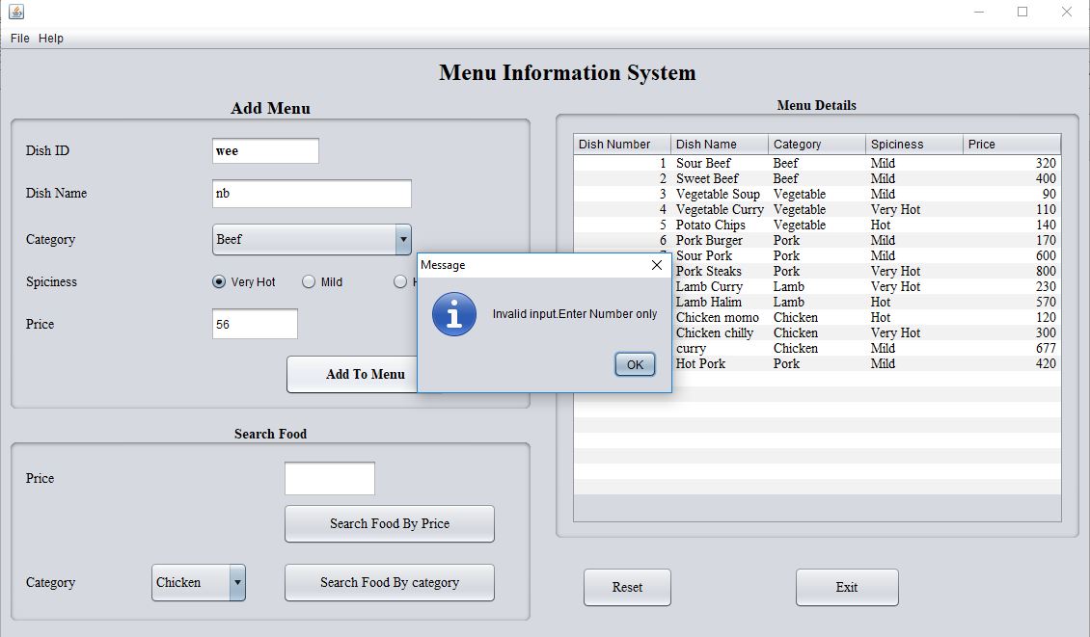Viewport: 1090px width, 637px height.
Task: Click the empty Price field under Search Food
Action: (329, 478)
